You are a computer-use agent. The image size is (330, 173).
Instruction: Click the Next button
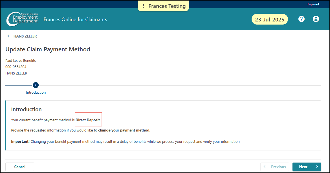pos(307,167)
